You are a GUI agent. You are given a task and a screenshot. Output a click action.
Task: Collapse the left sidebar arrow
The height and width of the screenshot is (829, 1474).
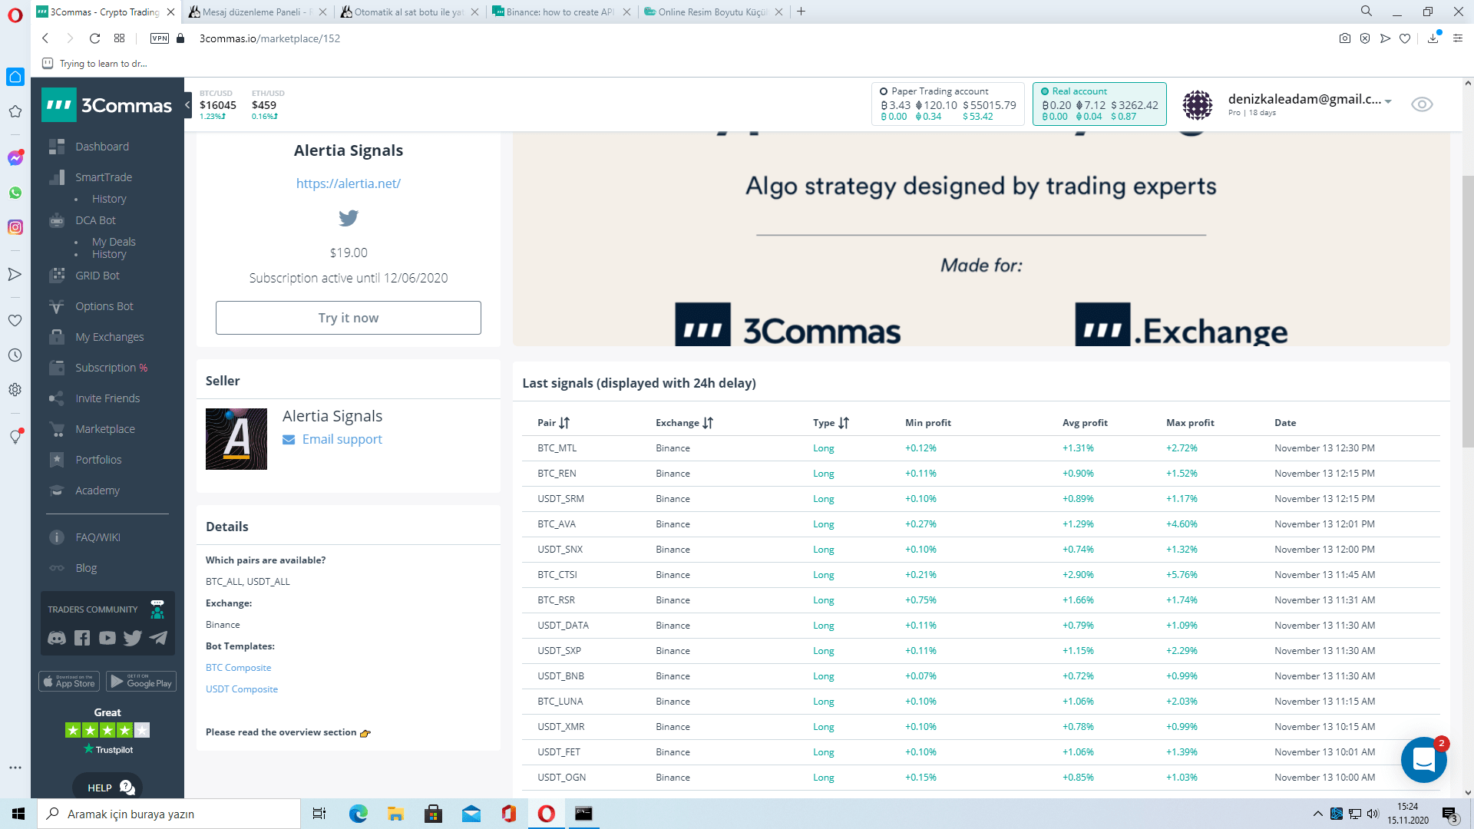pyautogui.click(x=187, y=105)
